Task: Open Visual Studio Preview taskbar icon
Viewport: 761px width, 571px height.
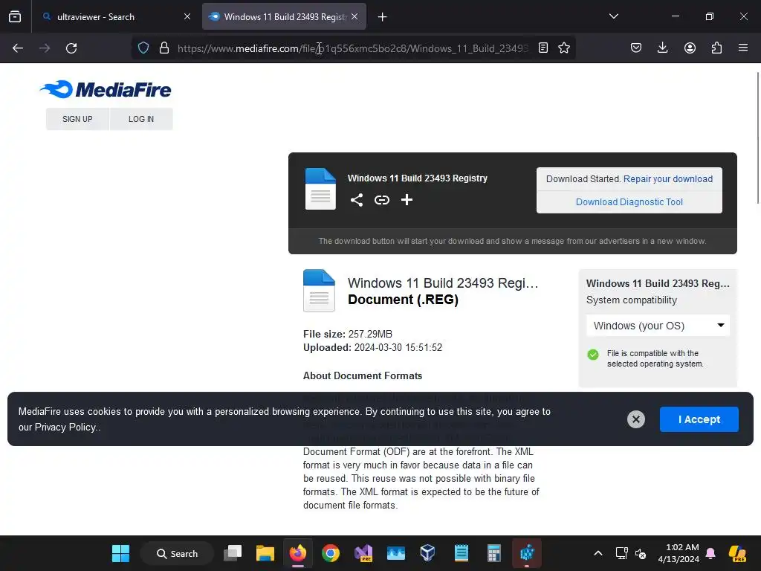Action: [363, 553]
